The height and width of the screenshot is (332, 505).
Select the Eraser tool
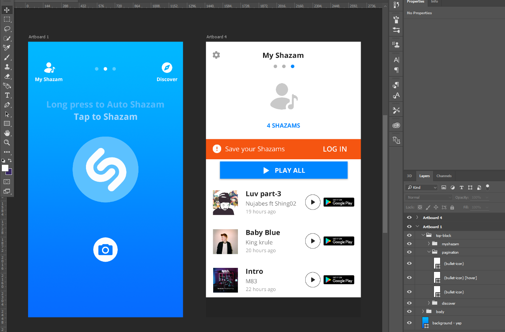coord(7,76)
